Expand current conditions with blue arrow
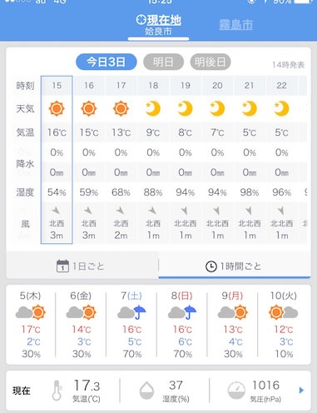The image size is (317, 413). coord(301,391)
